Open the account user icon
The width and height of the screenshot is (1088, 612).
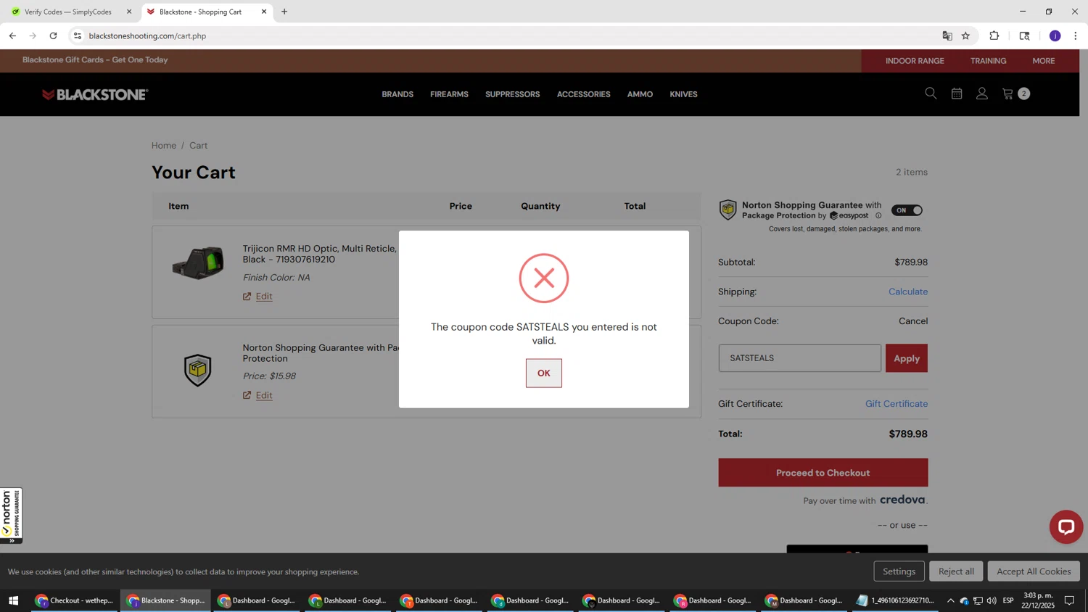coord(982,94)
